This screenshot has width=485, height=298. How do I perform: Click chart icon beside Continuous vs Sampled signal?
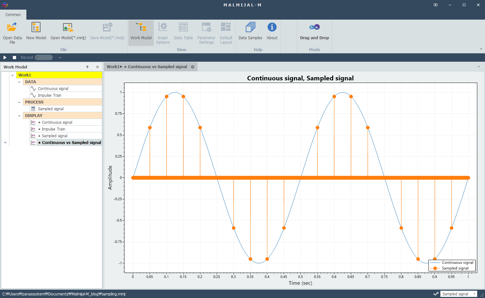pyautogui.click(x=33, y=142)
